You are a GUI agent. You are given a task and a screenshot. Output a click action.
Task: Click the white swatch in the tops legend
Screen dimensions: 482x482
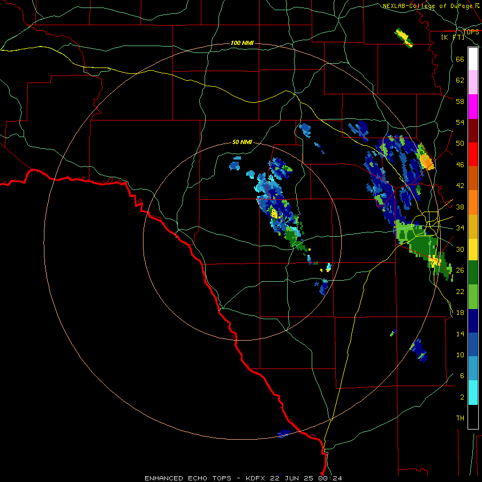[473, 59]
